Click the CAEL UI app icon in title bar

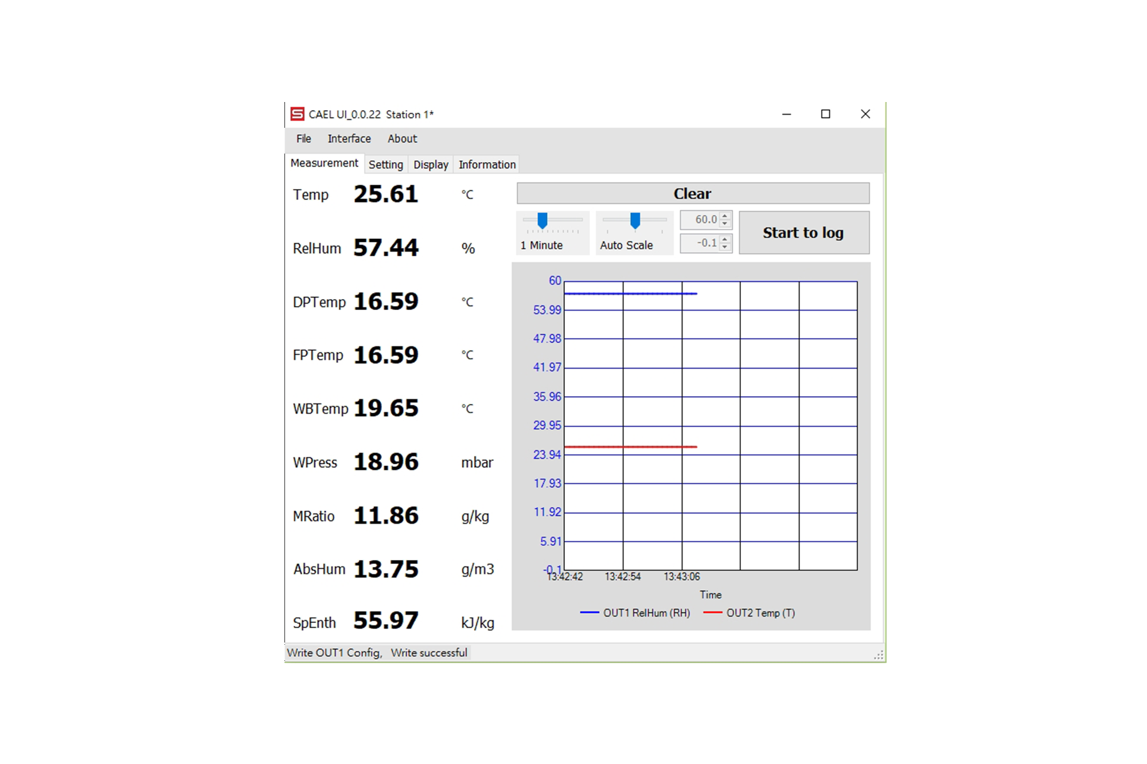(x=297, y=114)
